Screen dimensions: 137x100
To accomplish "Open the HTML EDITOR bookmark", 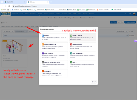I will [x=116, y=10].
